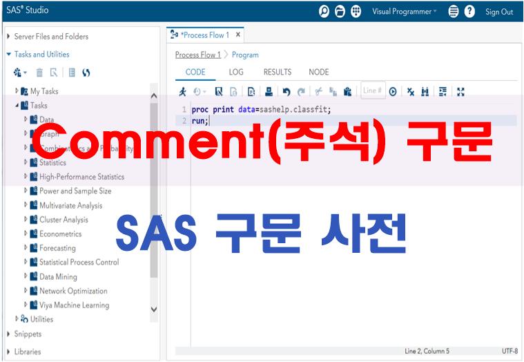
Task: Click the Run (running man) icon
Action: tap(182, 92)
